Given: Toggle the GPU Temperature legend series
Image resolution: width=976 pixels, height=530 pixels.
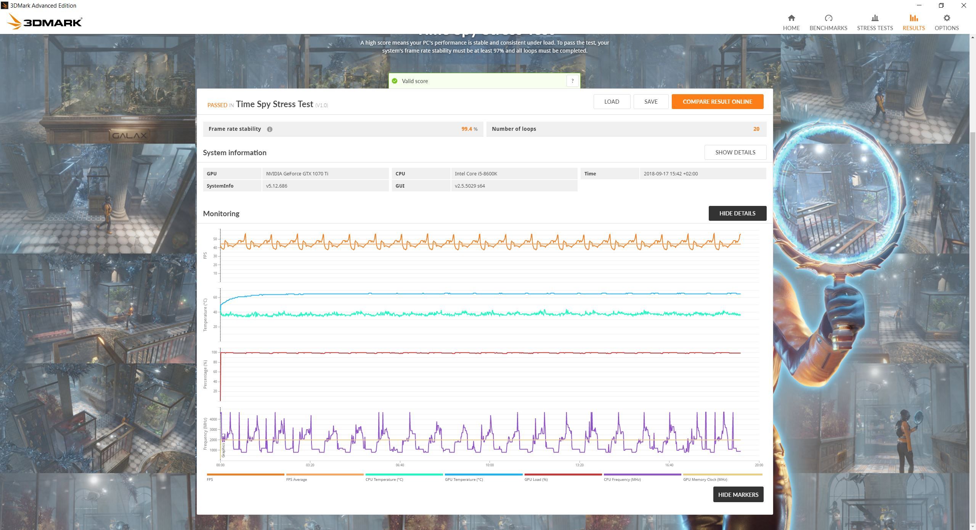Looking at the screenshot, I should 483,477.
